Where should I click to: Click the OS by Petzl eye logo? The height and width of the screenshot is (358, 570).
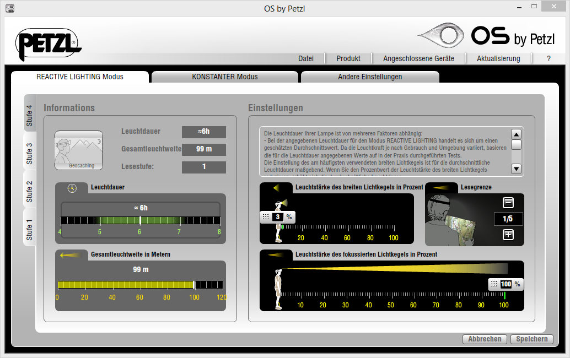pos(442,35)
